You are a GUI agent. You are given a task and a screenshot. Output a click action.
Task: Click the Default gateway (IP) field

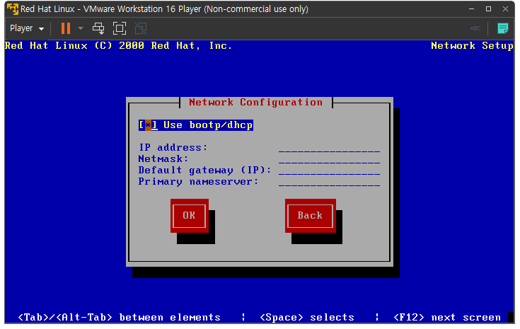[x=329, y=171]
